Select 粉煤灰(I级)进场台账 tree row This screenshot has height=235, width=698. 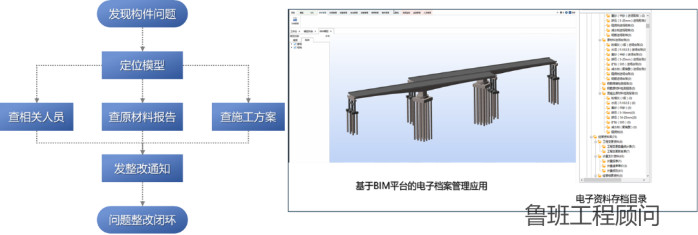click(x=624, y=45)
